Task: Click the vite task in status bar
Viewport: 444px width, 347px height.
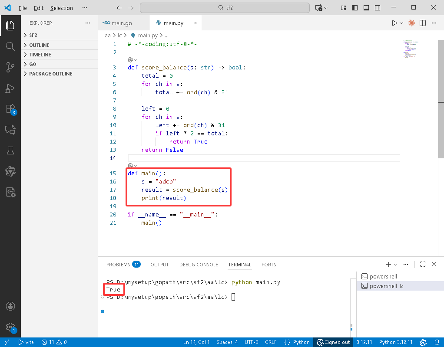Action: pyautogui.click(x=26, y=342)
